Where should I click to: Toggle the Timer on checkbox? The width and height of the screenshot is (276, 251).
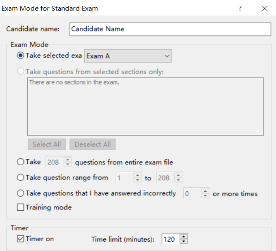point(21,239)
